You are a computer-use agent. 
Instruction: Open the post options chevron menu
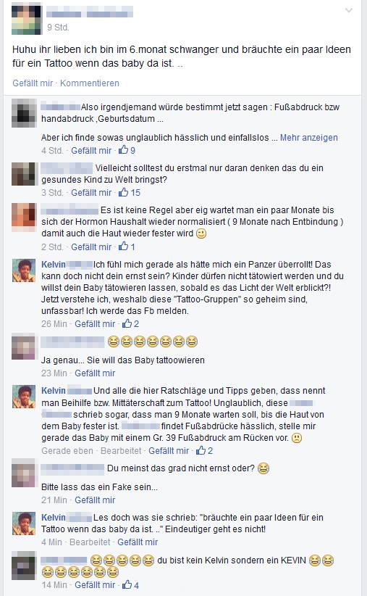(x=348, y=11)
